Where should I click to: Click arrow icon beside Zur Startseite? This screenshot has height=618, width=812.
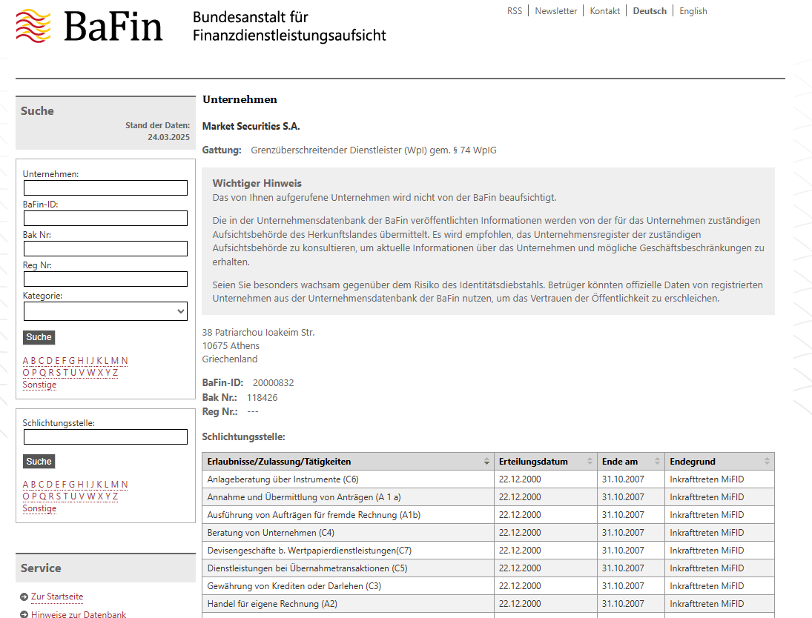(24, 597)
